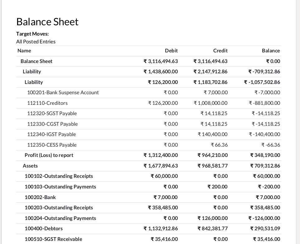Viewport: 300px width, 244px height.
Task: Open the 100400-Debtors account line
Action: pos(44,228)
